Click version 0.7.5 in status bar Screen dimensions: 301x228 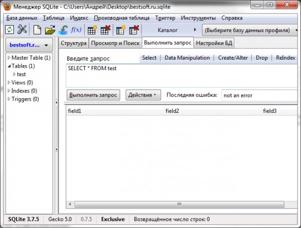click(86, 219)
